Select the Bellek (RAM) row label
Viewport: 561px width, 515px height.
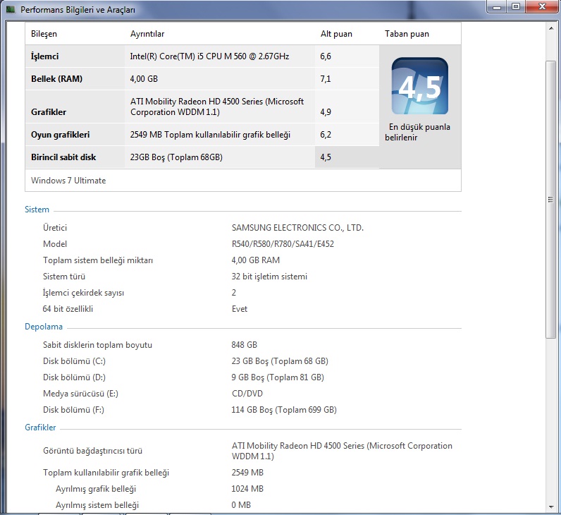(56, 79)
